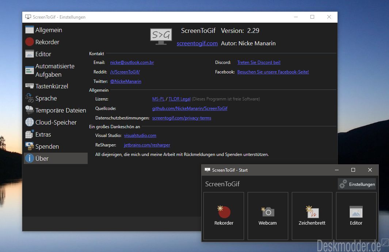The image size is (389, 252).
Task: Open the jetbrains.com/resharper link
Action: pos(147,145)
